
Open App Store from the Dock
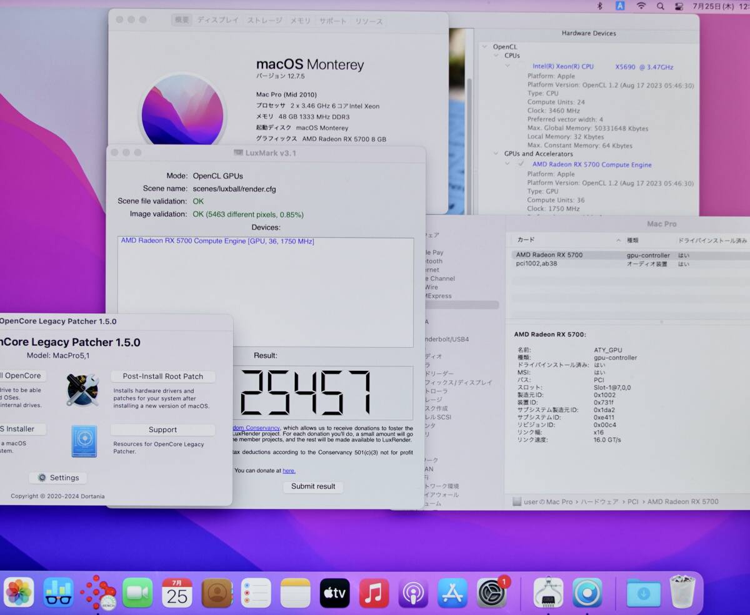point(453,593)
